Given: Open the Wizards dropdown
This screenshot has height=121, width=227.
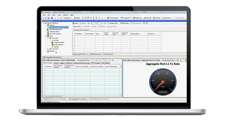Looking at the screenshot, I should [157, 18].
